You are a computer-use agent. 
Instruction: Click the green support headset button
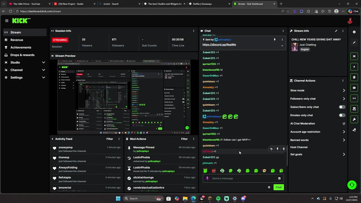point(352,185)
